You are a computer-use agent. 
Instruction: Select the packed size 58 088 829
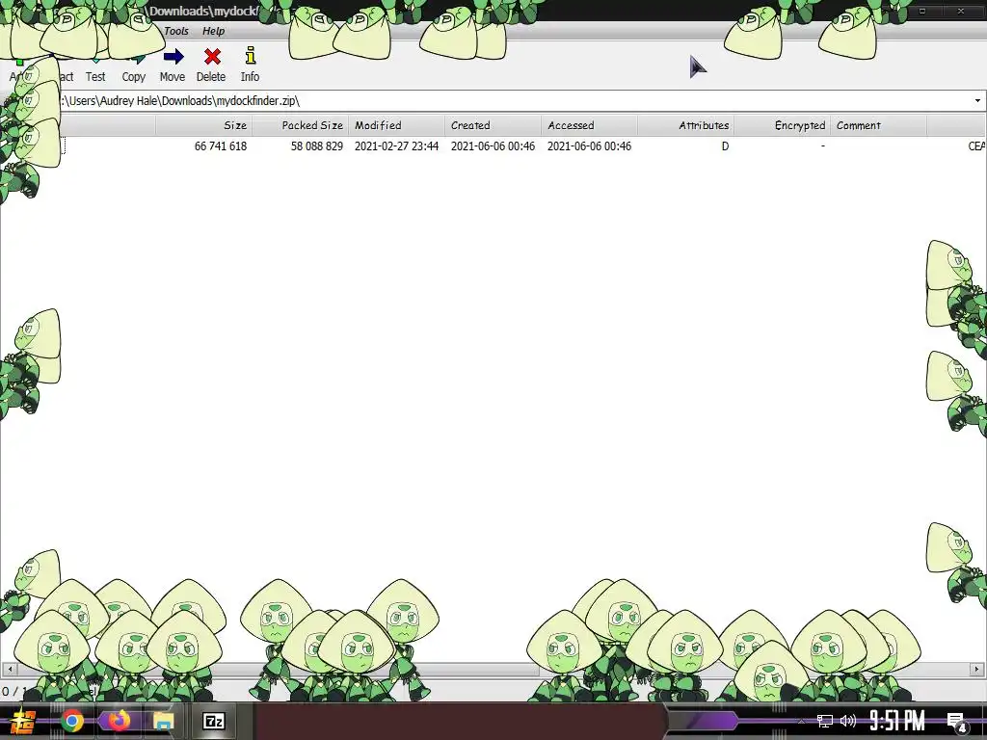click(x=316, y=146)
